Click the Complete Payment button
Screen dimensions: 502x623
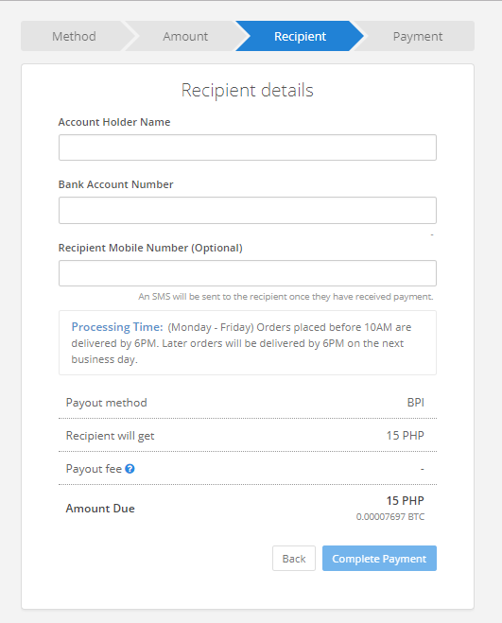tap(379, 558)
